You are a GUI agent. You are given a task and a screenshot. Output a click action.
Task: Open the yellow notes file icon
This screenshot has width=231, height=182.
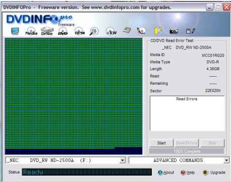[x=158, y=31]
